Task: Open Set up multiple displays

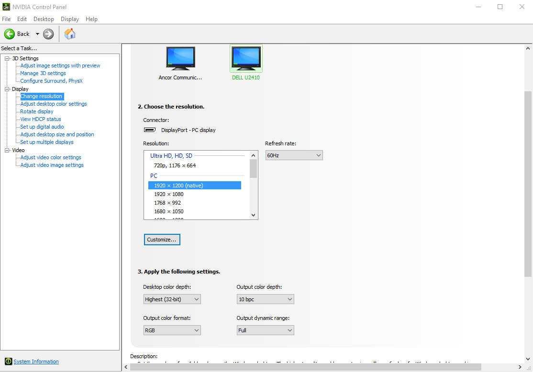Action: (46, 142)
